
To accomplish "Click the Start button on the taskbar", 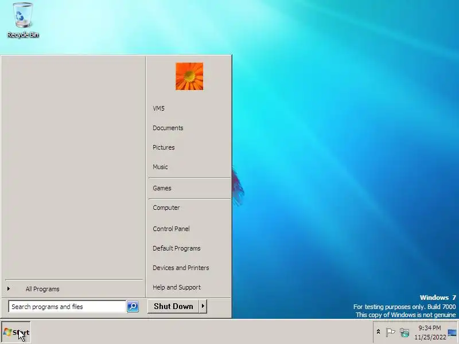I will click(x=16, y=333).
